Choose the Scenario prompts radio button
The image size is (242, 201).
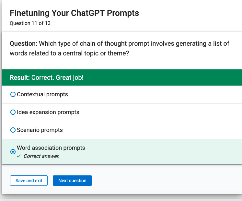(x=13, y=130)
